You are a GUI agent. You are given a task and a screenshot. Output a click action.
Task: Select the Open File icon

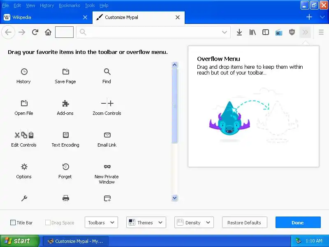point(24,103)
